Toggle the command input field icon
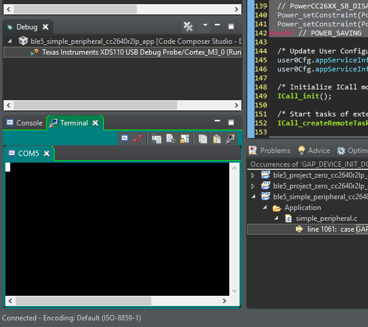The width and height of the screenshot is (368, 327). [x=156, y=139]
